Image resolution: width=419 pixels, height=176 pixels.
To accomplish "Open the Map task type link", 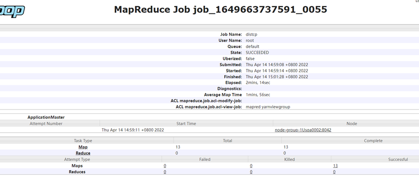I will tap(83, 147).
